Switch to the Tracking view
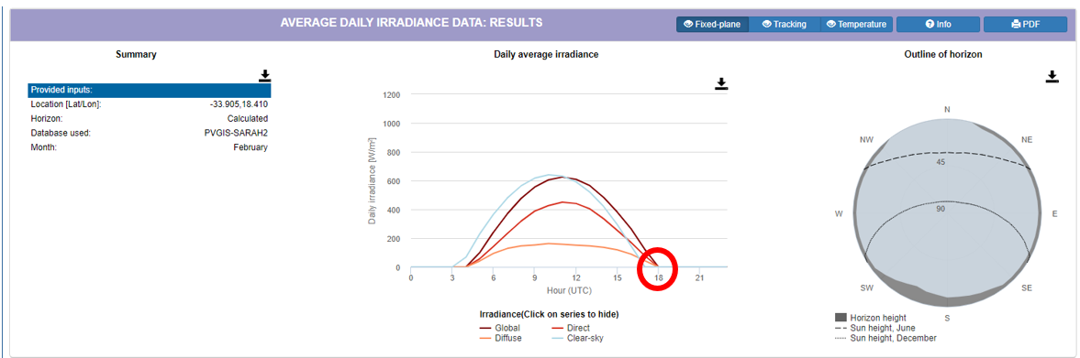1080x358 pixels. [x=785, y=24]
